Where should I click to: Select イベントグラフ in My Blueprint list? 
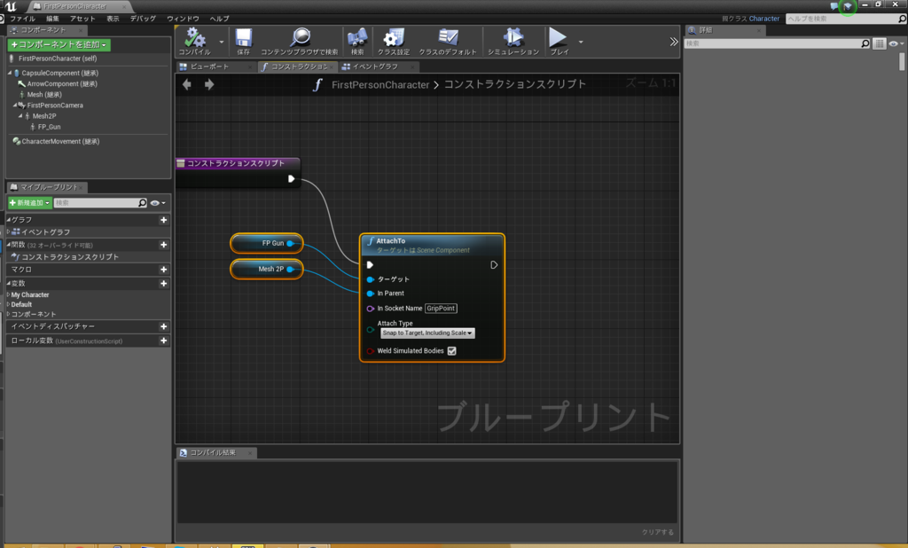tap(46, 231)
